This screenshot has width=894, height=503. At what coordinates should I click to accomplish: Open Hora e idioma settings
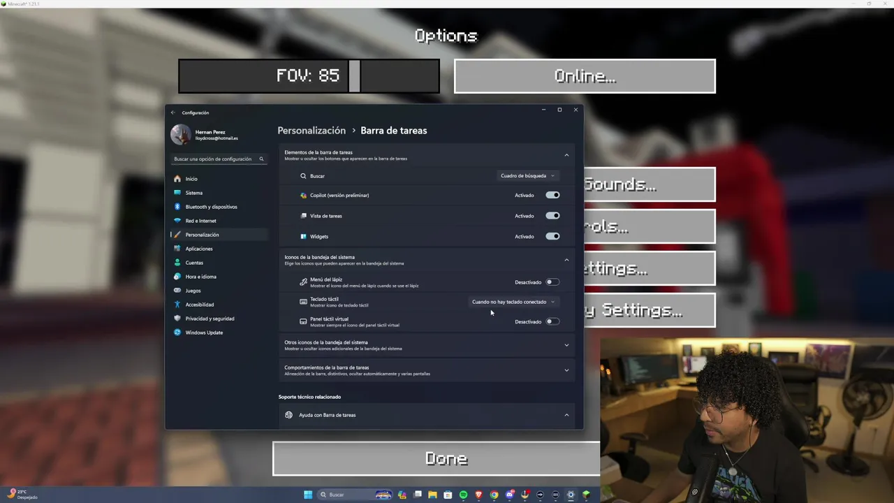pos(219,277)
